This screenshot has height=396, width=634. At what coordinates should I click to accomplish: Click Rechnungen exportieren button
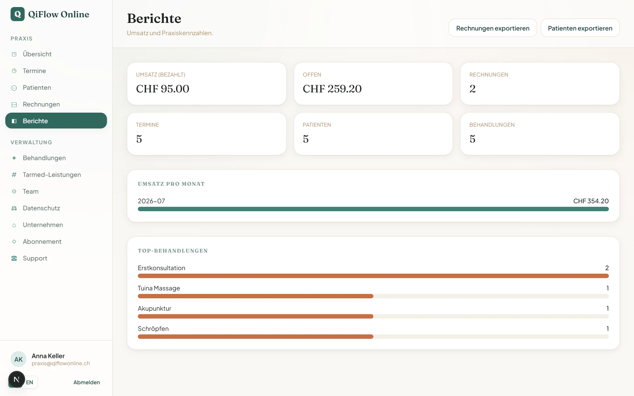(493, 28)
